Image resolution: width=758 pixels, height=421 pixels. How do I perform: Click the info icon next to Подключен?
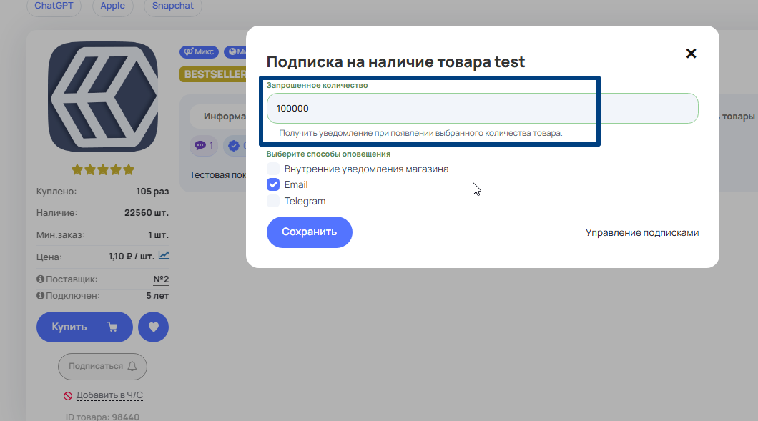point(41,294)
